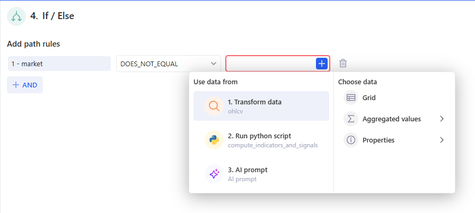The height and width of the screenshot is (213, 475).
Task: Click the Grid table icon
Action: (351, 97)
